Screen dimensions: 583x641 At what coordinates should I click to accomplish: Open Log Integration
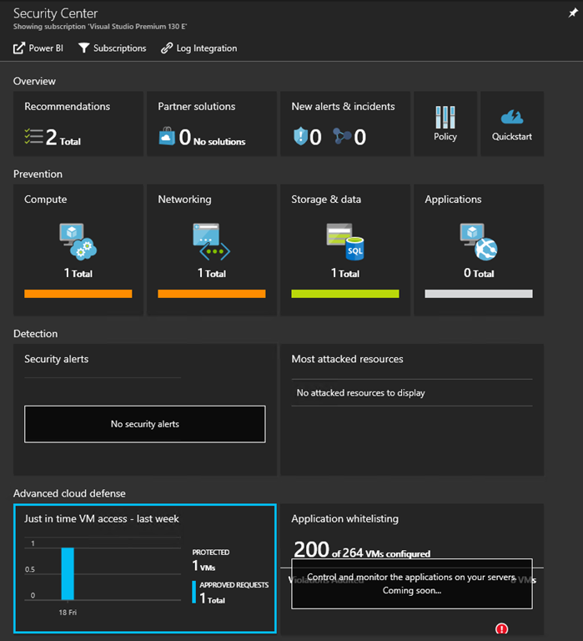(x=199, y=48)
